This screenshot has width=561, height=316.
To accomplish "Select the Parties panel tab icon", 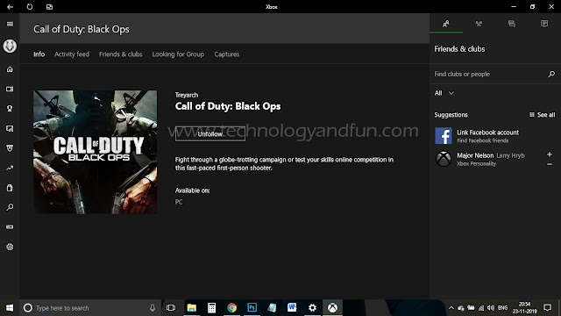I will (x=479, y=24).
